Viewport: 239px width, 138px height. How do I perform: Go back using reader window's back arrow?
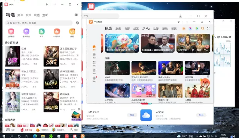pyautogui.click(x=47, y=4)
